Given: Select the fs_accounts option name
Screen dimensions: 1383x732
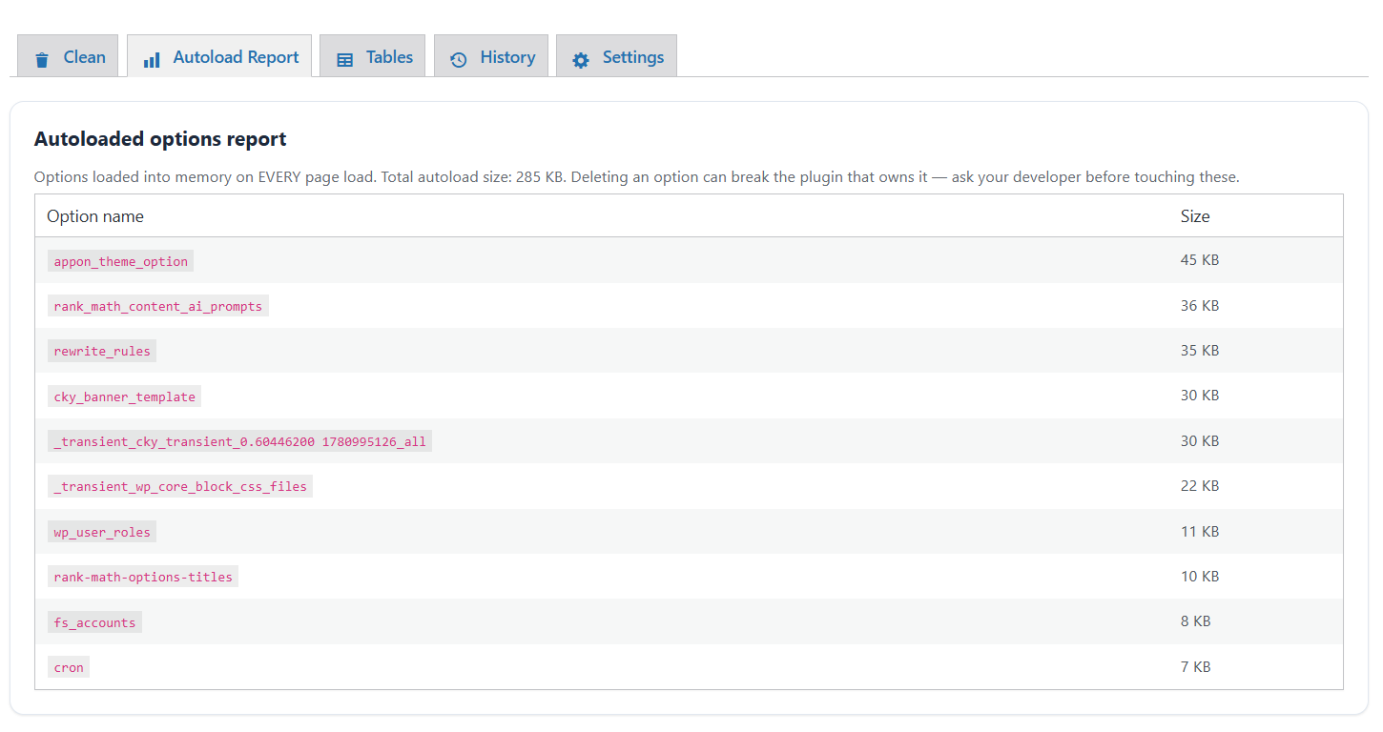Looking at the screenshot, I should tap(94, 622).
